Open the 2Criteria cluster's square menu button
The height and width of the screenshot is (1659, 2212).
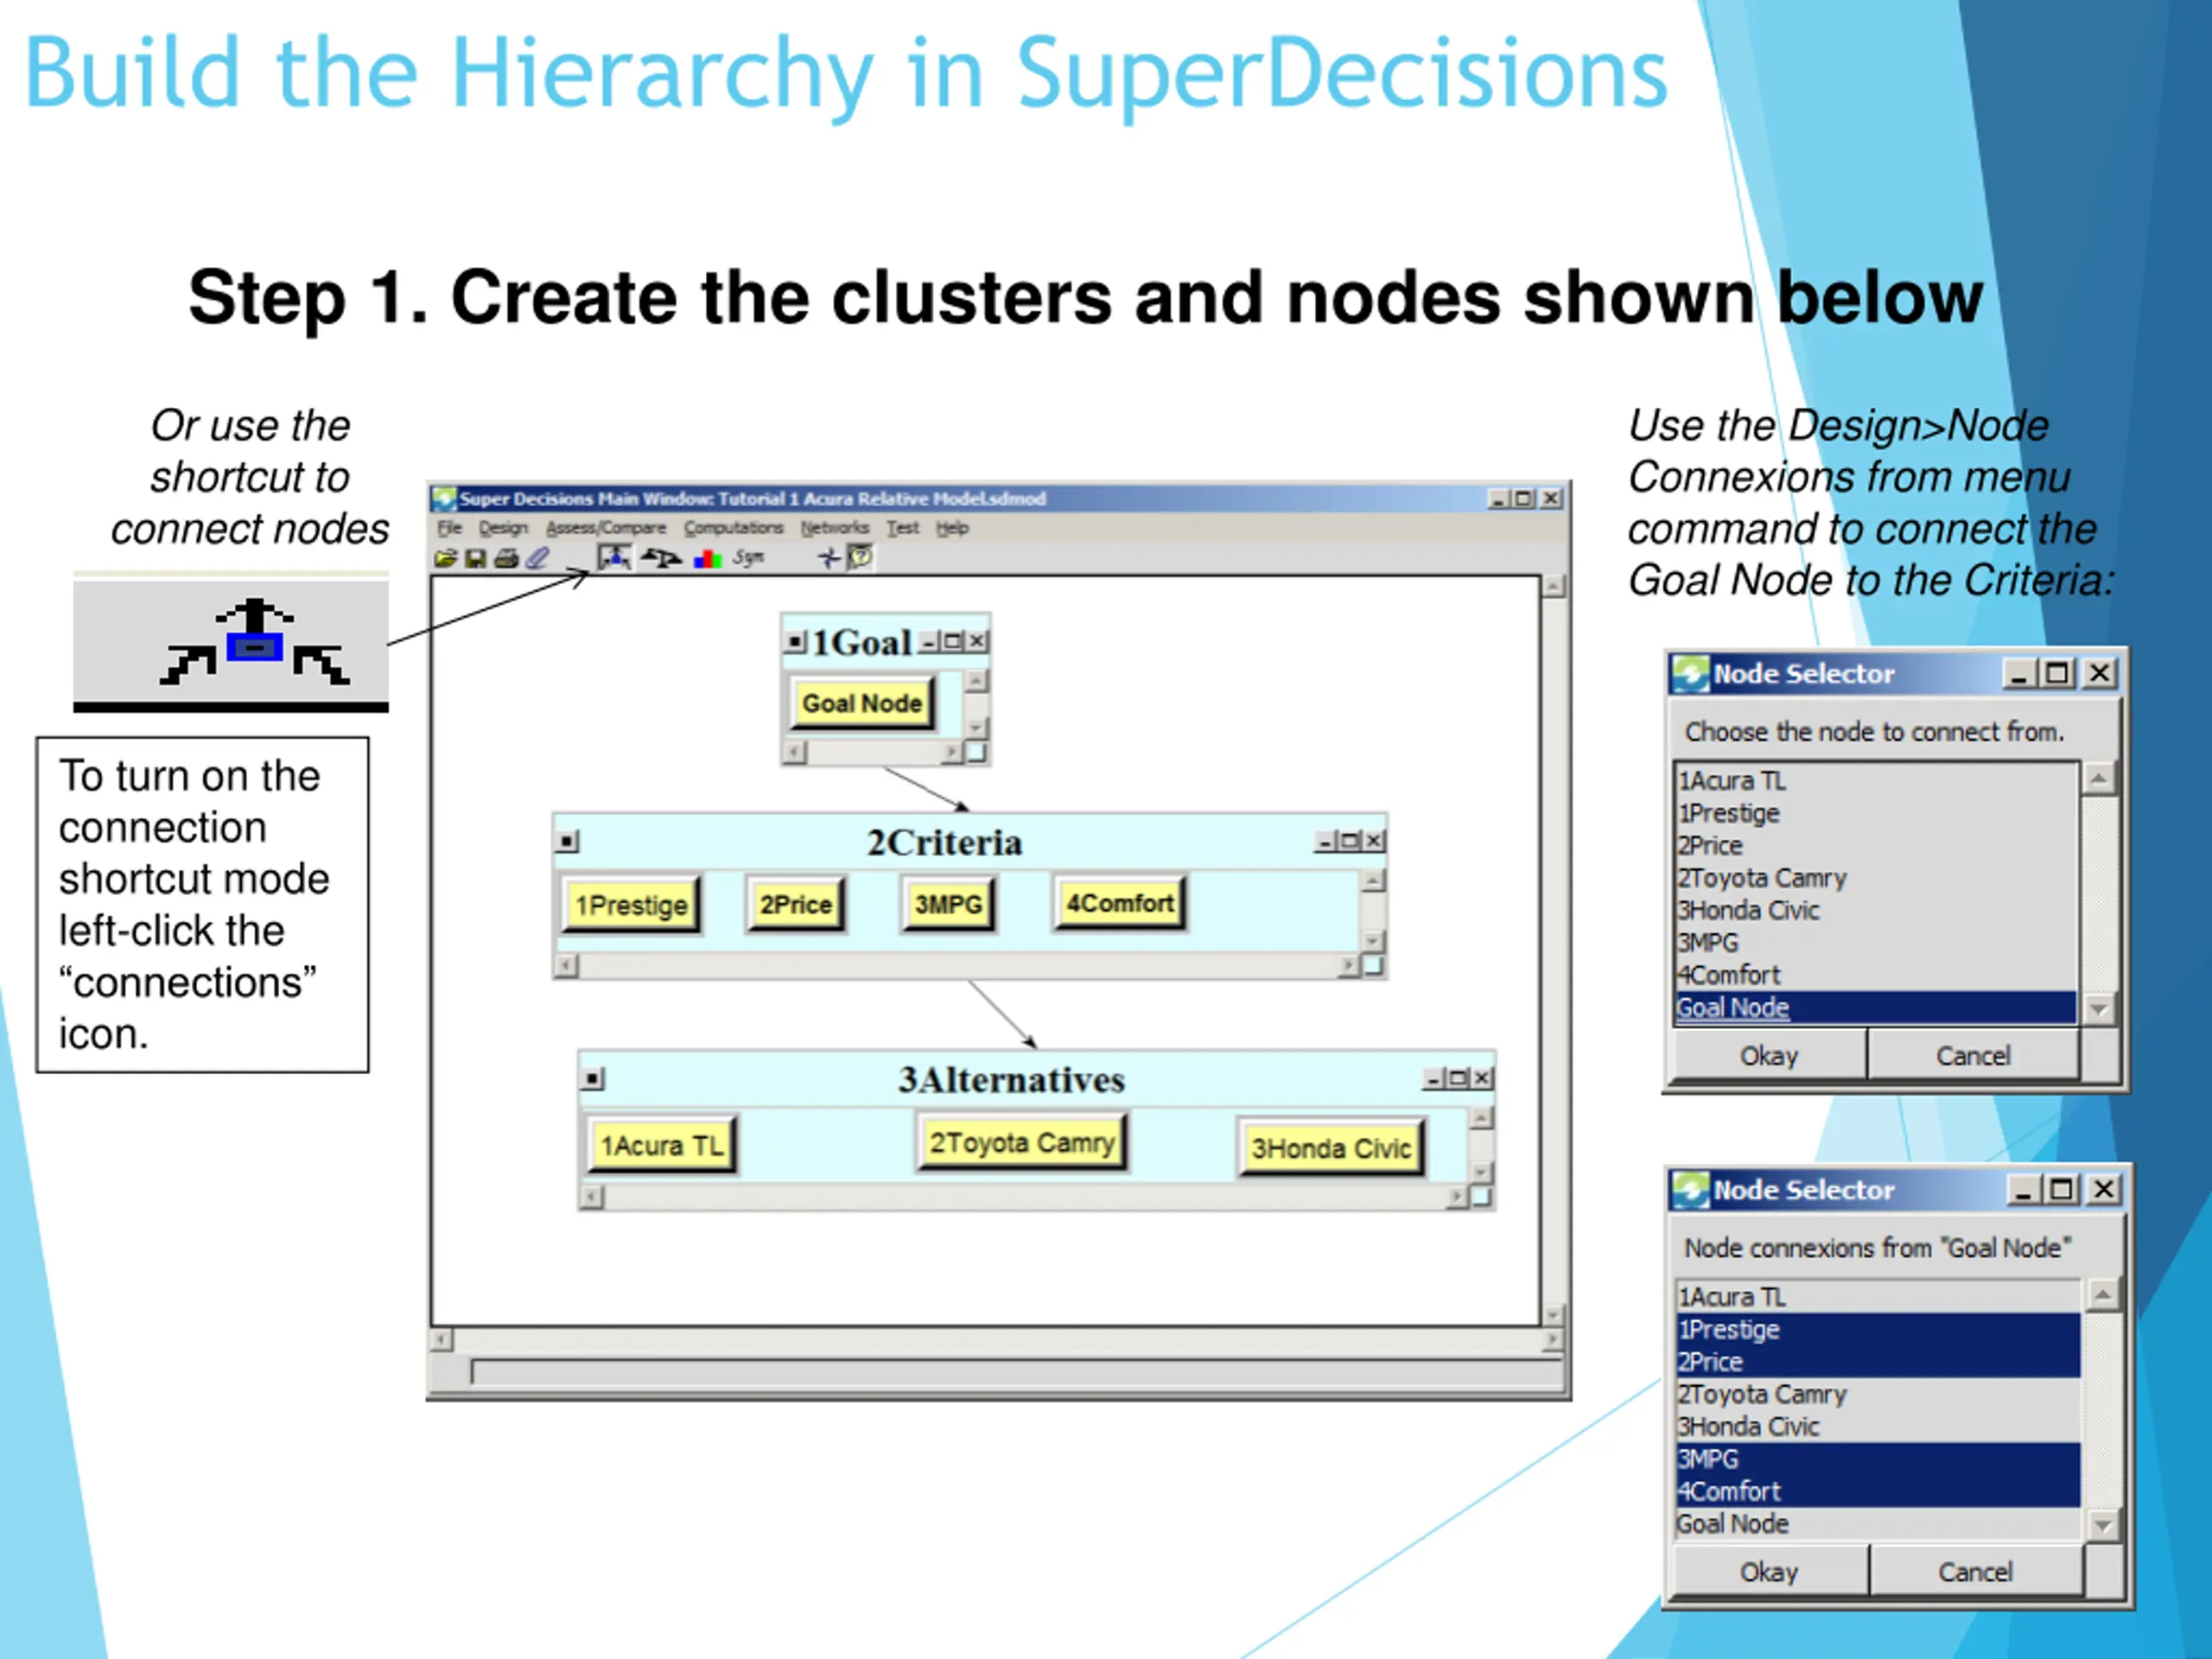(x=568, y=842)
